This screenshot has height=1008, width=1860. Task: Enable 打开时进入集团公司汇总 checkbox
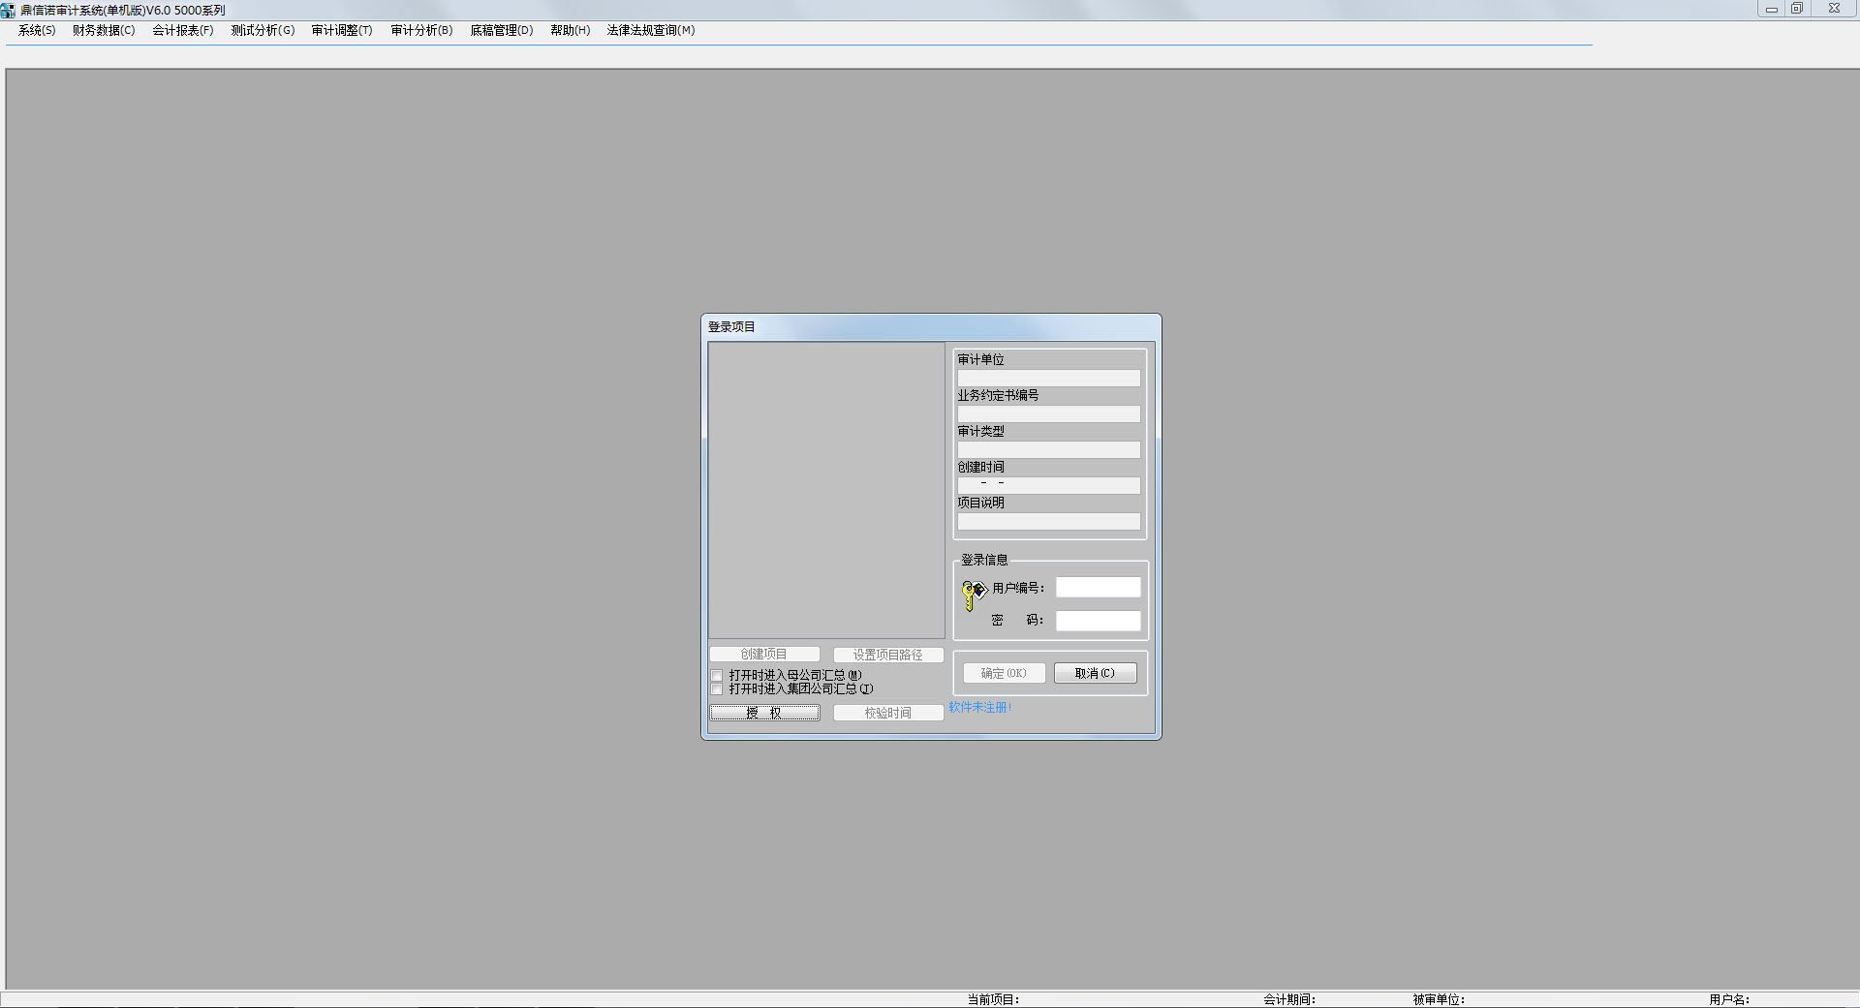click(717, 688)
